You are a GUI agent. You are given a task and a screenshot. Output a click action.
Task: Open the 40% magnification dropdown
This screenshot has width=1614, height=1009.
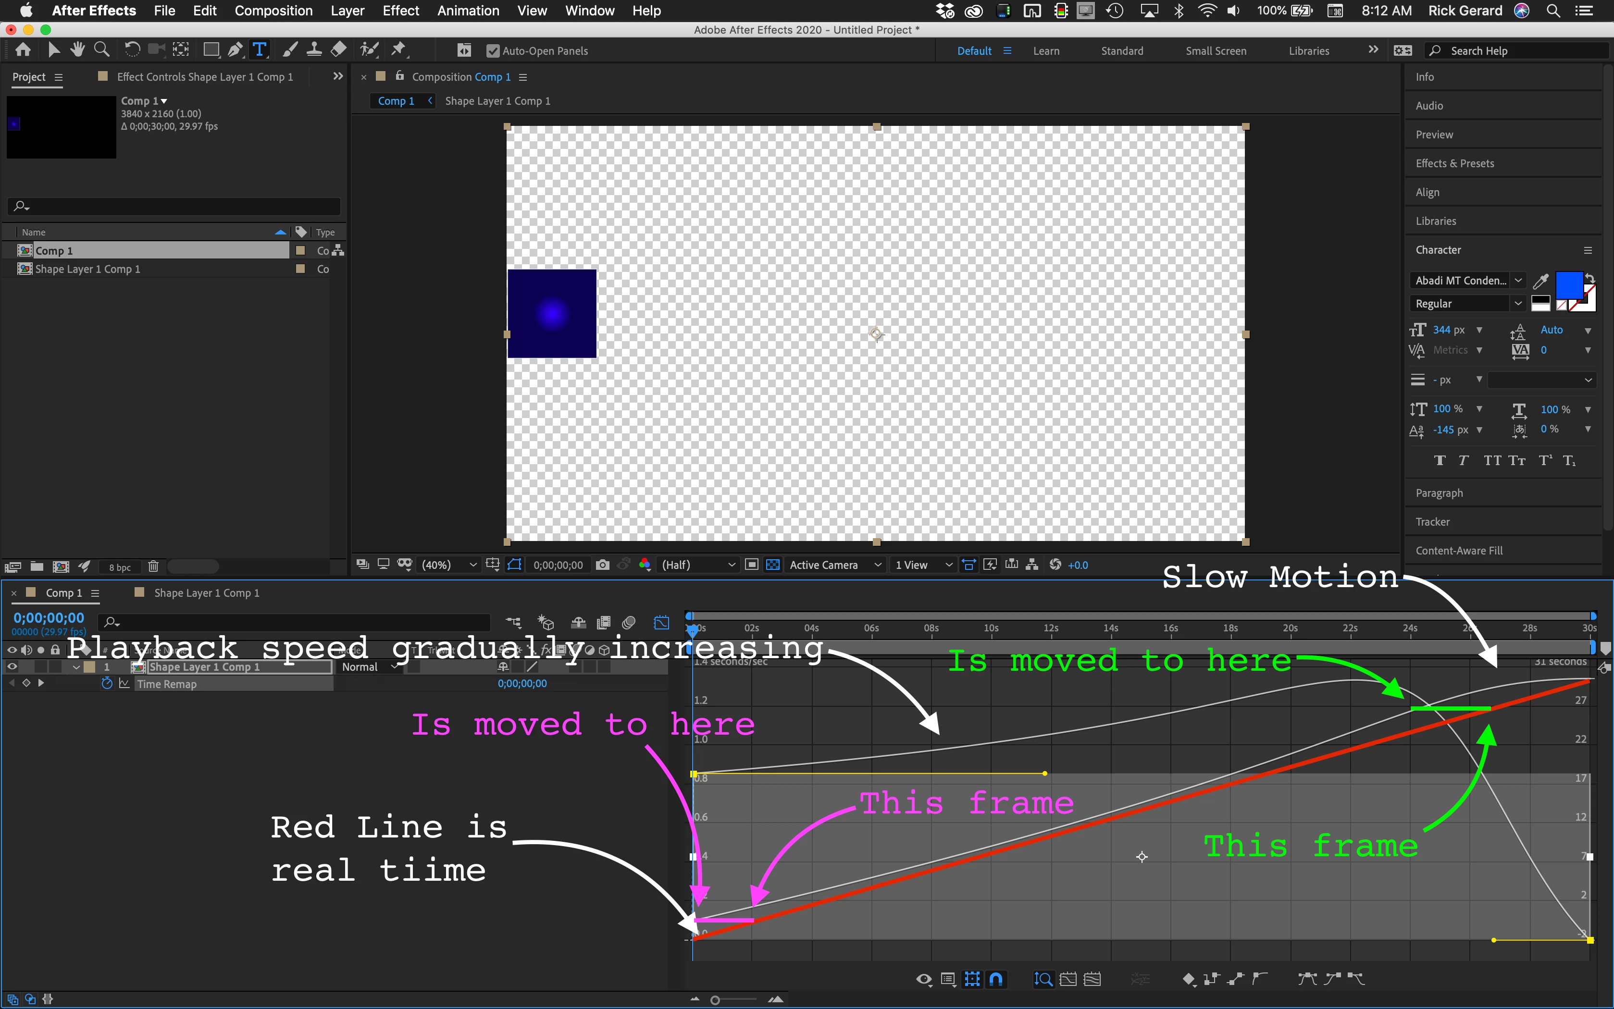(448, 565)
